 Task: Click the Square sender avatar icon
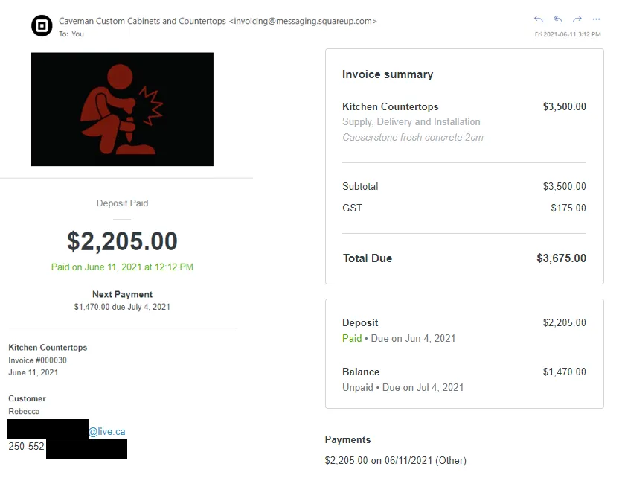[42, 26]
